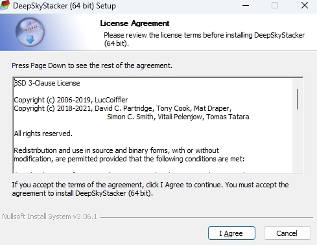Image resolution: width=317 pixels, height=245 pixels.
Task: Click the greyed-out maximize window button
Action: coord(275,5)
